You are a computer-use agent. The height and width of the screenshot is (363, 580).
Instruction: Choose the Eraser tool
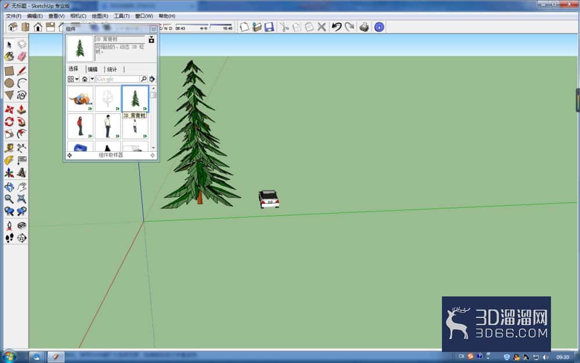point(22,57)
